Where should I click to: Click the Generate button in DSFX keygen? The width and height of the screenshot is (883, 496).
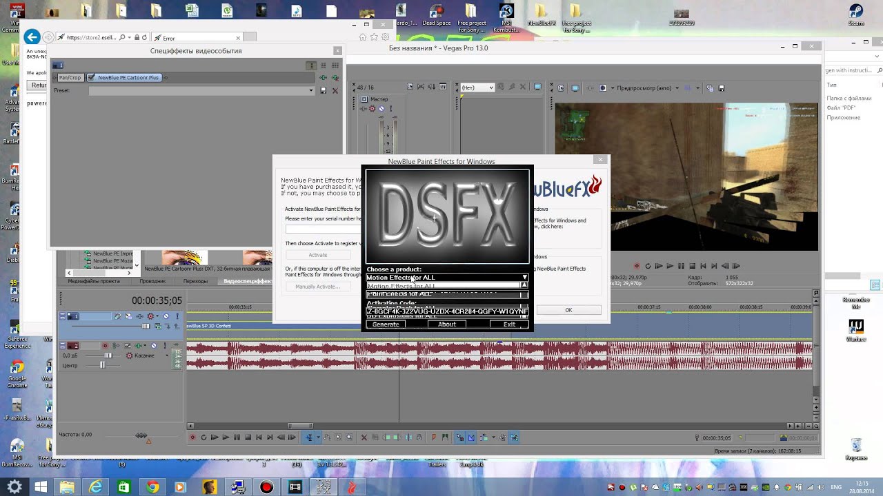386,324
